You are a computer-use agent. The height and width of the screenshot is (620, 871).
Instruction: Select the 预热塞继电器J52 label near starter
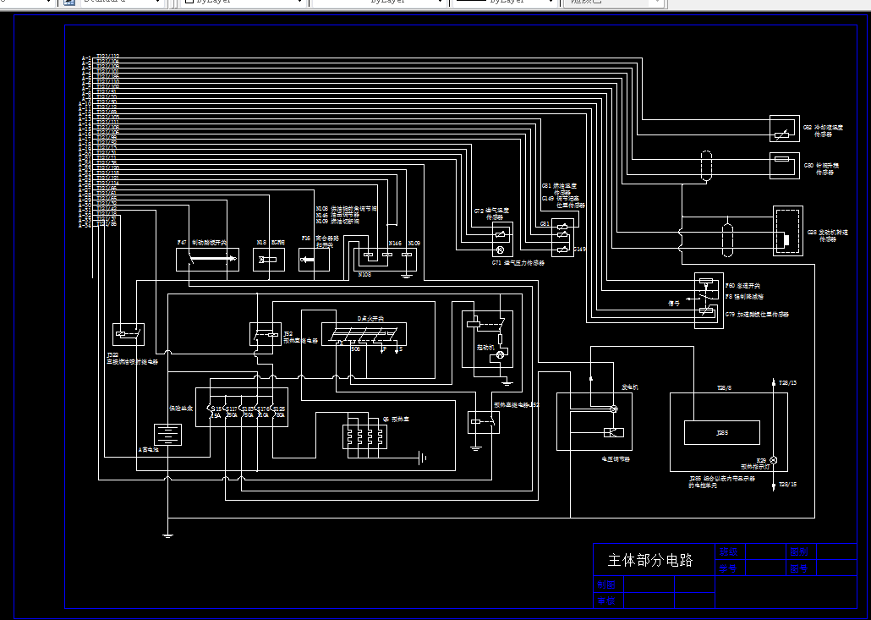pyautogui.click(x=517, y=405)
